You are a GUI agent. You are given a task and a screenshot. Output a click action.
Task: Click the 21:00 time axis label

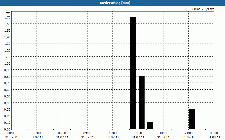(189, 133)
